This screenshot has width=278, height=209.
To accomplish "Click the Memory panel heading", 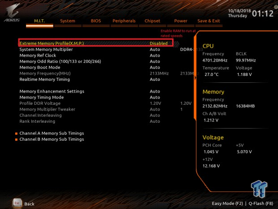I will click(213, 92).
